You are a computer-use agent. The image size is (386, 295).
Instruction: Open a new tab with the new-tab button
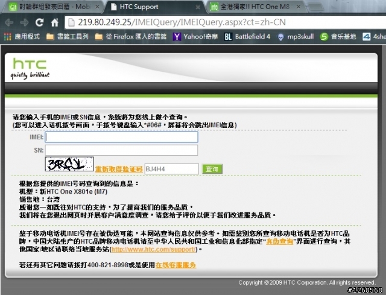point(316,7)
